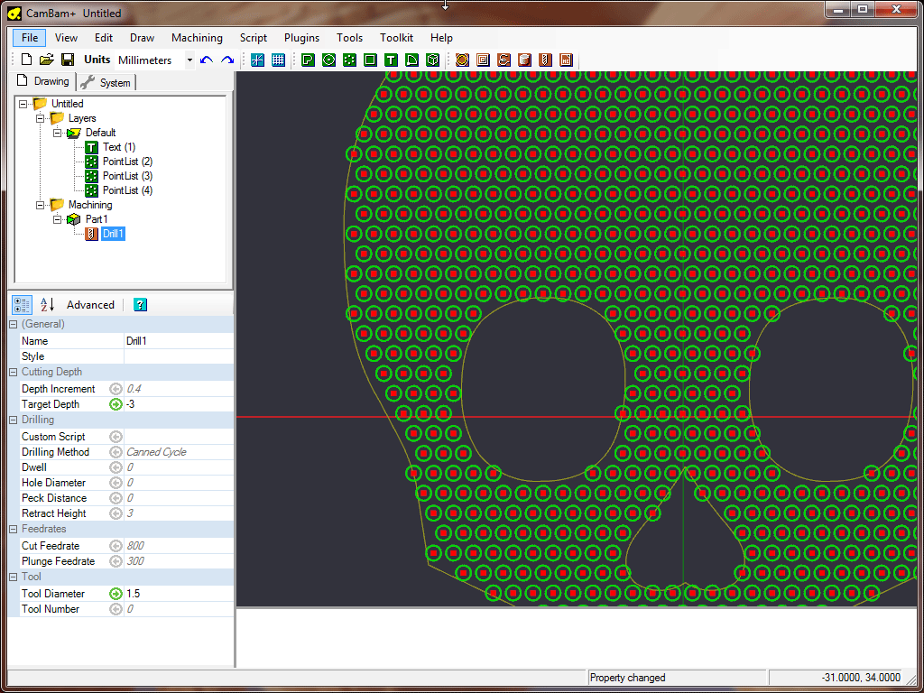Click the Pocket machining operation icon
The width and height of the screenshot is (924, 693).
click(483, 60)
